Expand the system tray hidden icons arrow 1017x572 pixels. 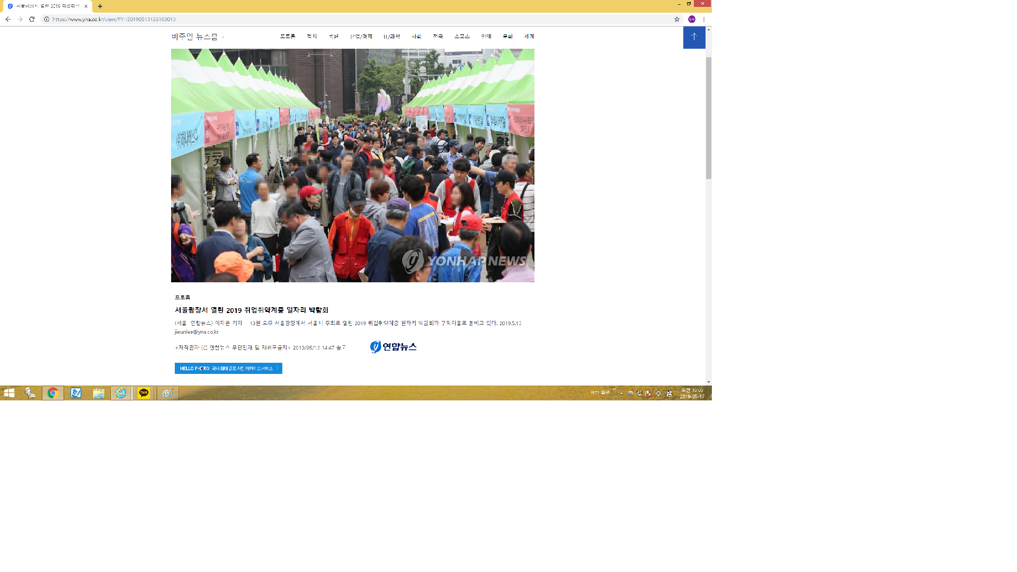click(621, 393)
